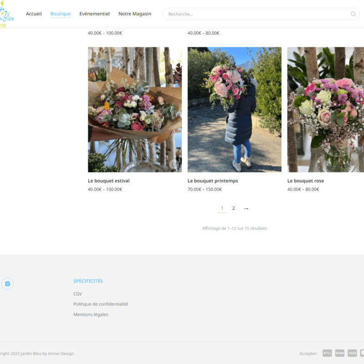The width and height of the screenshot is (364, 364).
Task: Open the Le bouquet printemps product photo
Action: [x=234, y=110]
